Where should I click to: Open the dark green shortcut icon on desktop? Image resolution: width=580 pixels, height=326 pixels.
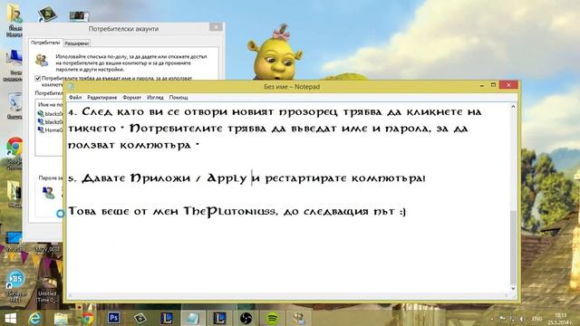(47, 14)
